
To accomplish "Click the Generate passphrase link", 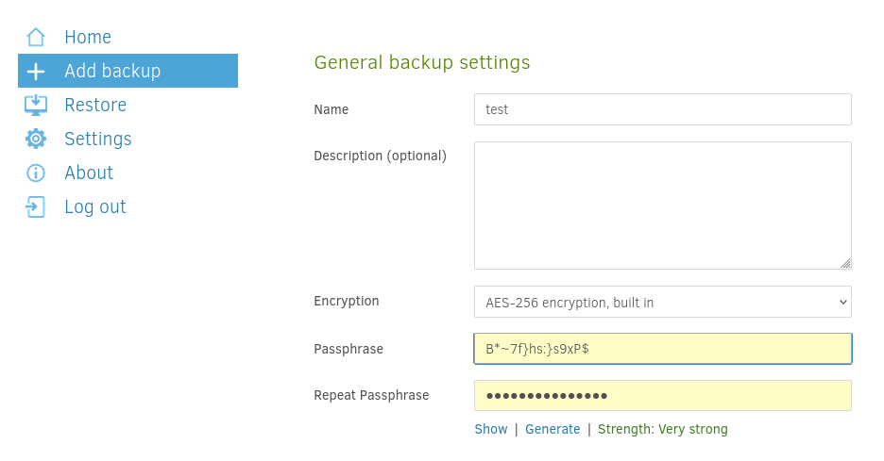I will tap(552, 429).
